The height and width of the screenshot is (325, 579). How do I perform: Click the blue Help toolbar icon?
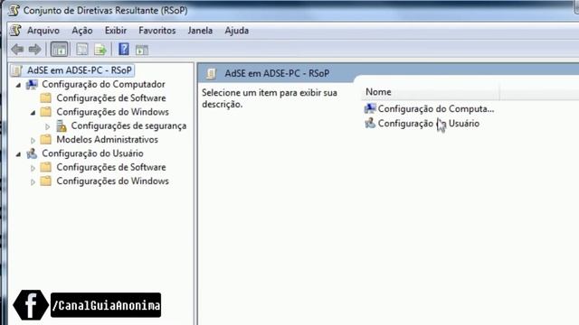pyautogui.click(x=124, y=50)
